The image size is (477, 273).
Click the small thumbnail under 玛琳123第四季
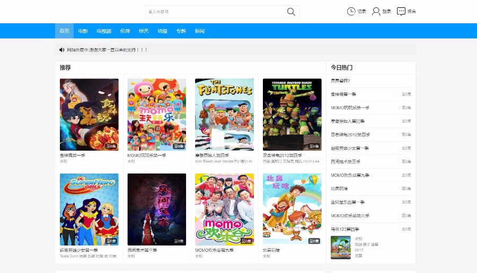point(340,247)
